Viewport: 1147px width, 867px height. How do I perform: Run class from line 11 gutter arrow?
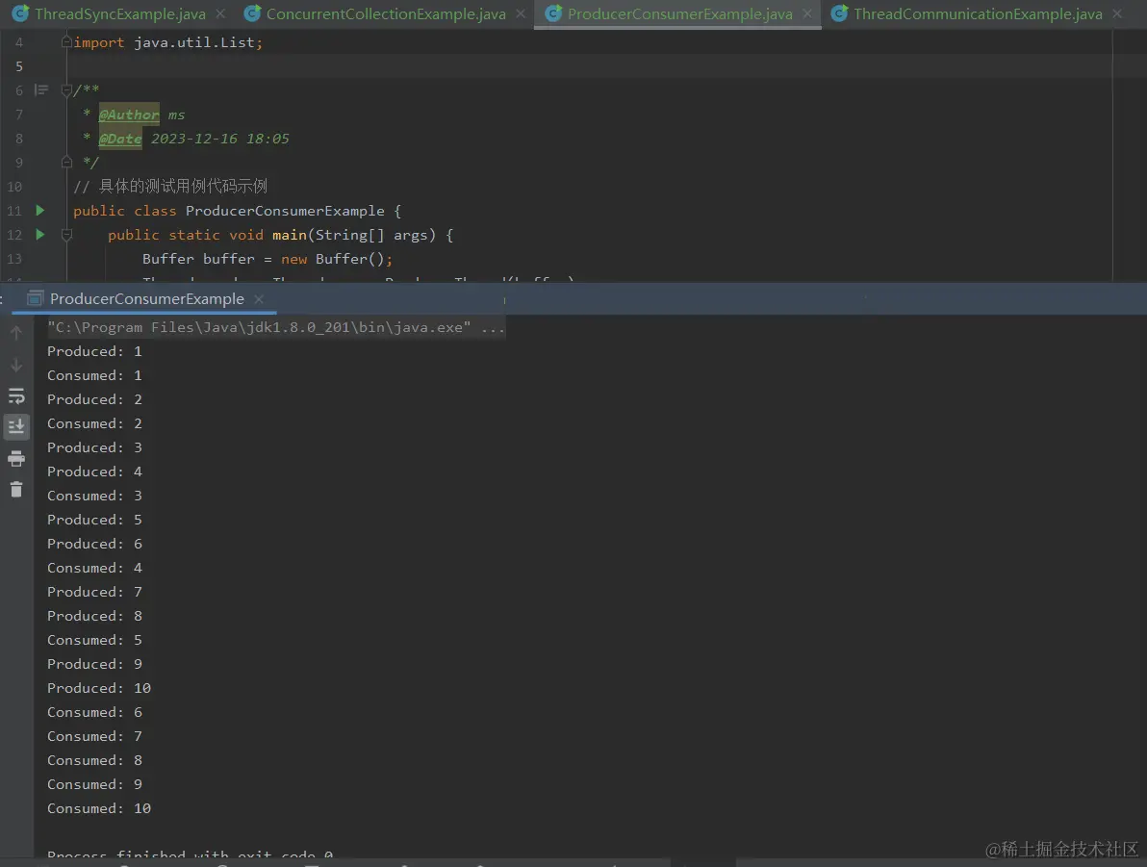[40, 211]
